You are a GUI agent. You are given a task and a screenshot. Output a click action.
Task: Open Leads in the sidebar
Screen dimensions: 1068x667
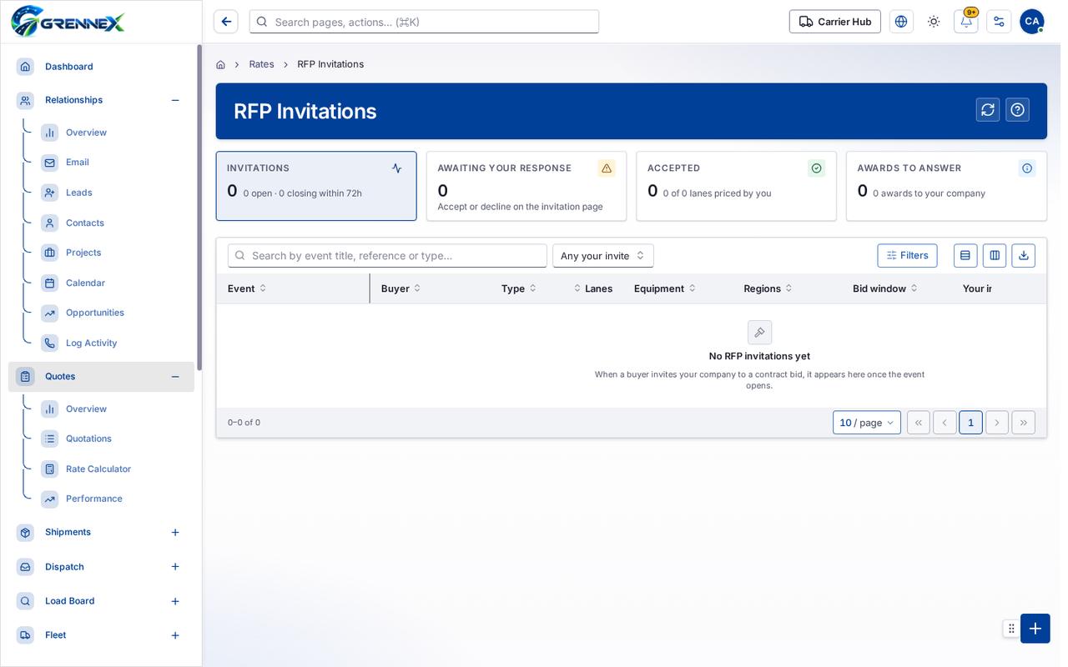point(79,193)
